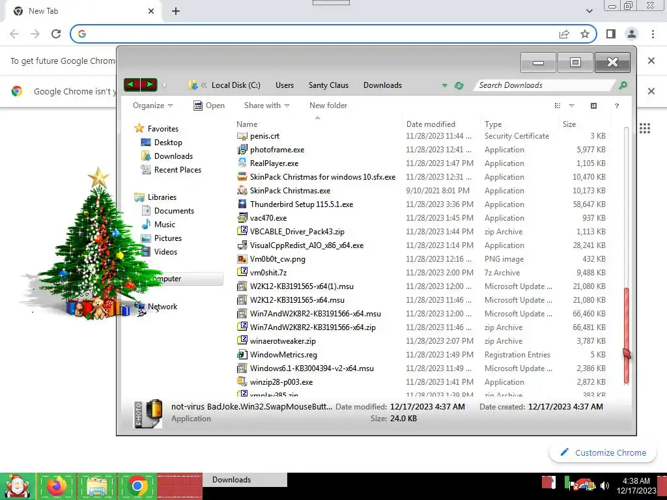Image resolution: width=667 pixels, height=500 pixels.
Task: Open Favorites in navigation pane
Action: coord(163,128)
